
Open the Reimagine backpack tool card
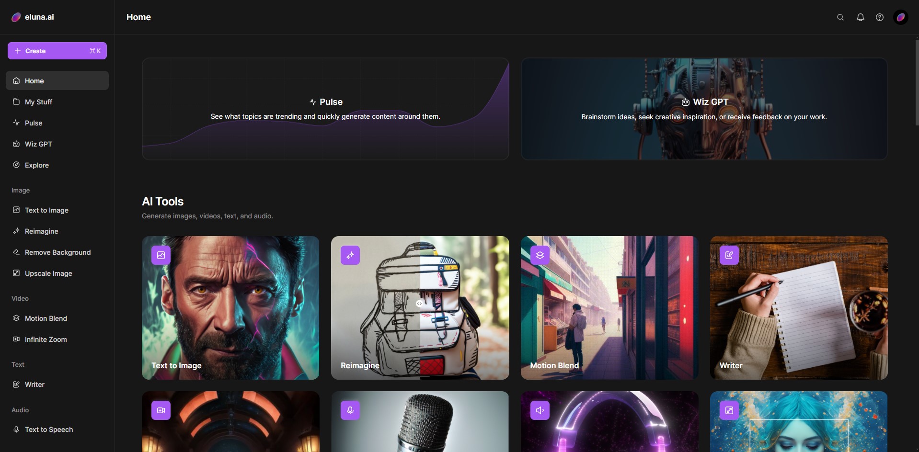[420, 308]
